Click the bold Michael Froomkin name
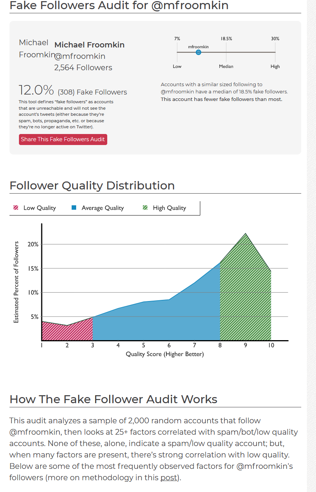The width and height of the screenshot is (316, 492). click(x=89, y=45)
